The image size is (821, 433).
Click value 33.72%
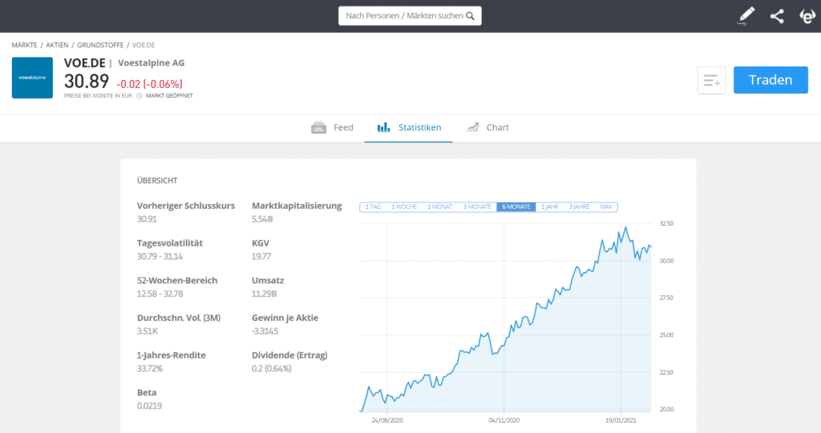[x=150, y=369]
